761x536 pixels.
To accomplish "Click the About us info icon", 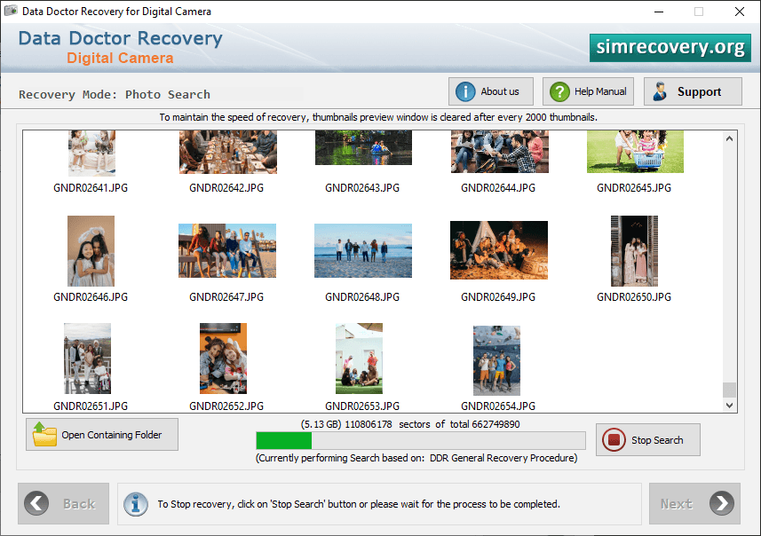I will coord(465,91).
